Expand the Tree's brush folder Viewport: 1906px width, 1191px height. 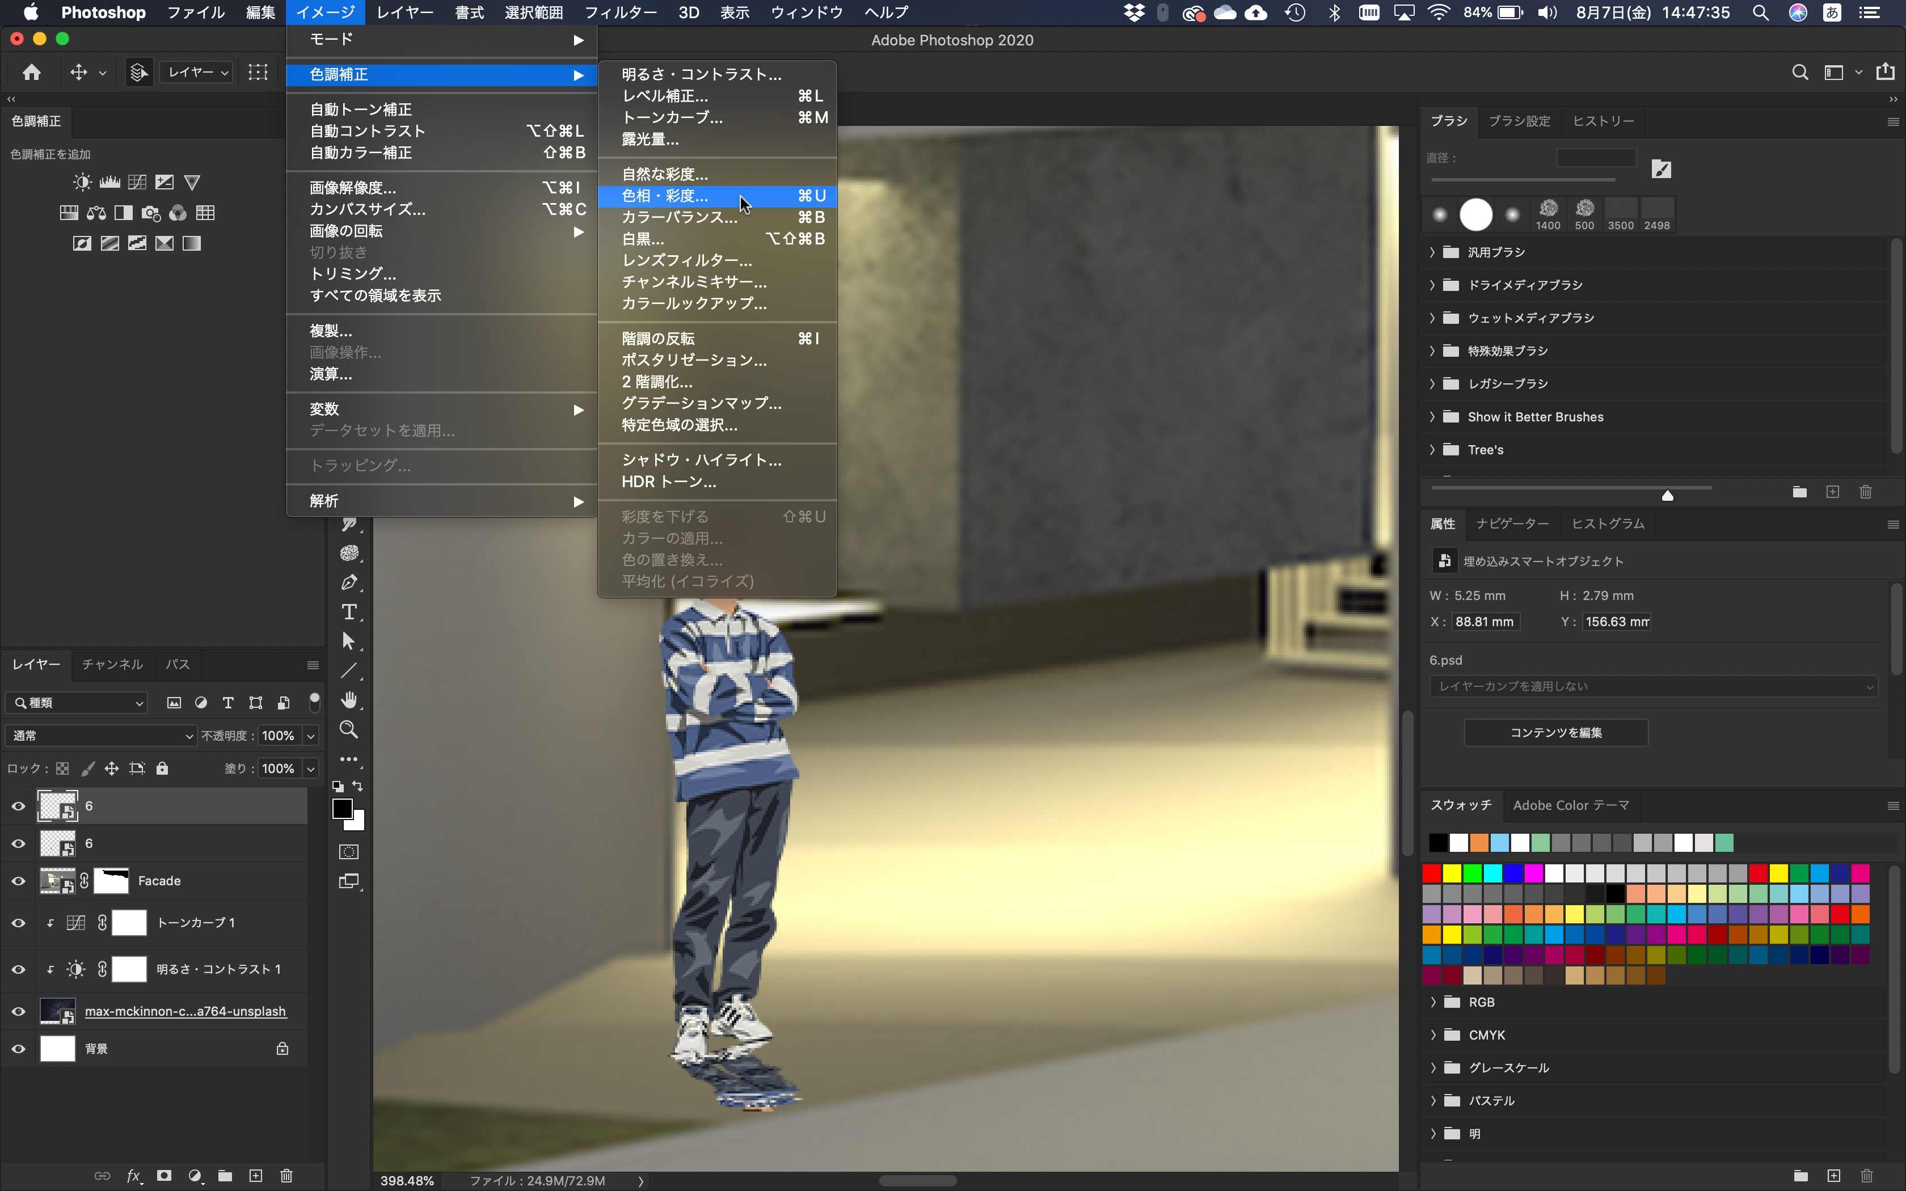pos(1433,450)
